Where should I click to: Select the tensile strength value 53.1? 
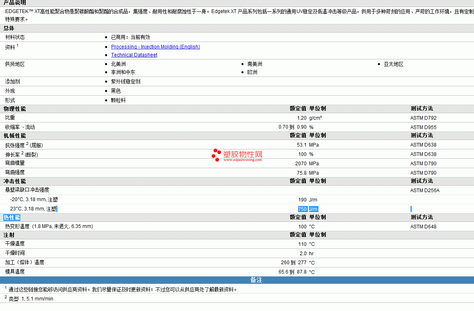[301, 145]
